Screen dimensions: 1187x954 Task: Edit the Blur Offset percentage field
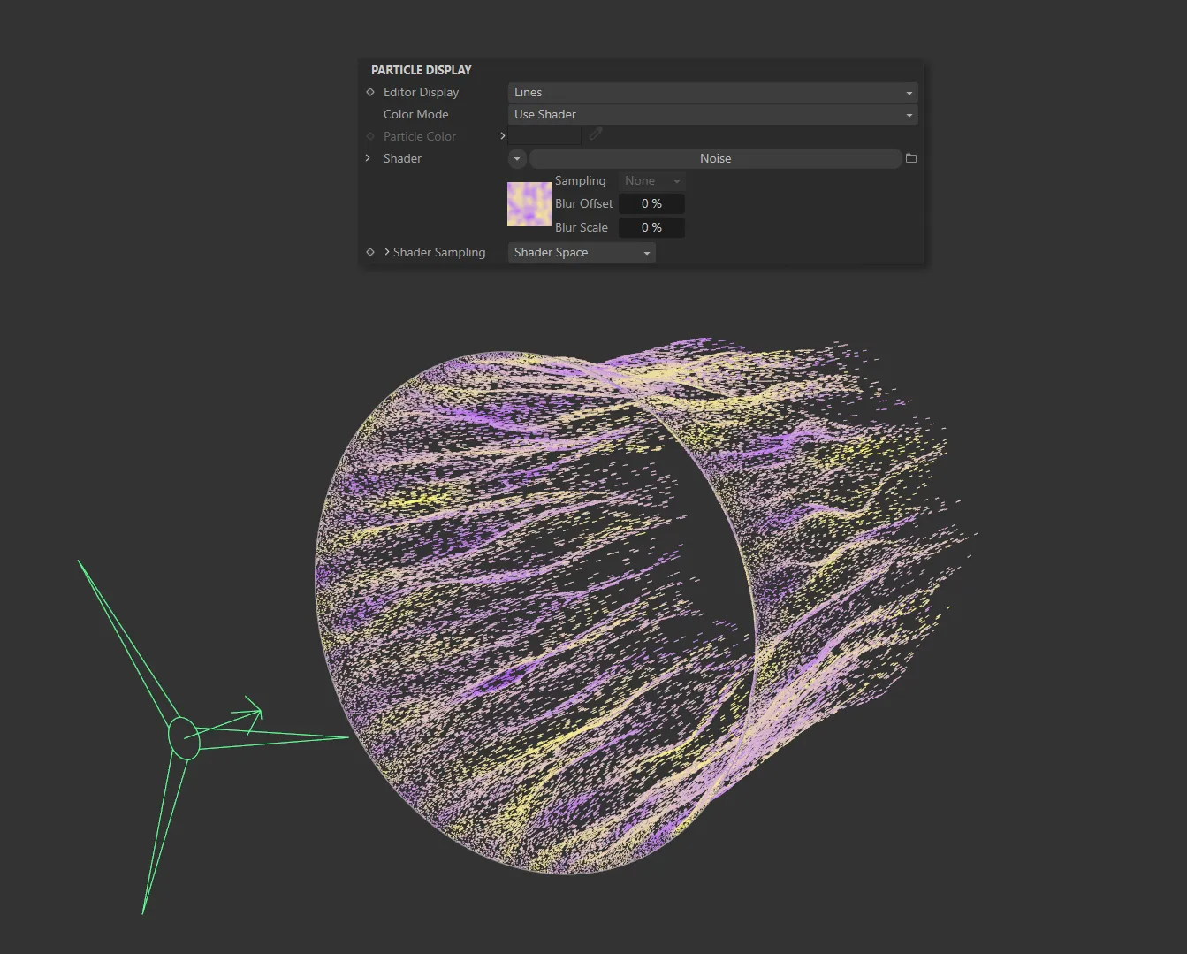(x=651, y=203)
